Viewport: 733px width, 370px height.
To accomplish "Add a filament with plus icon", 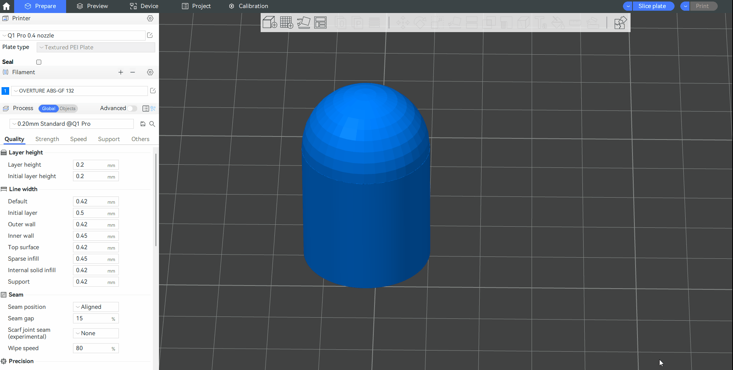I will (x=121, y=72).
